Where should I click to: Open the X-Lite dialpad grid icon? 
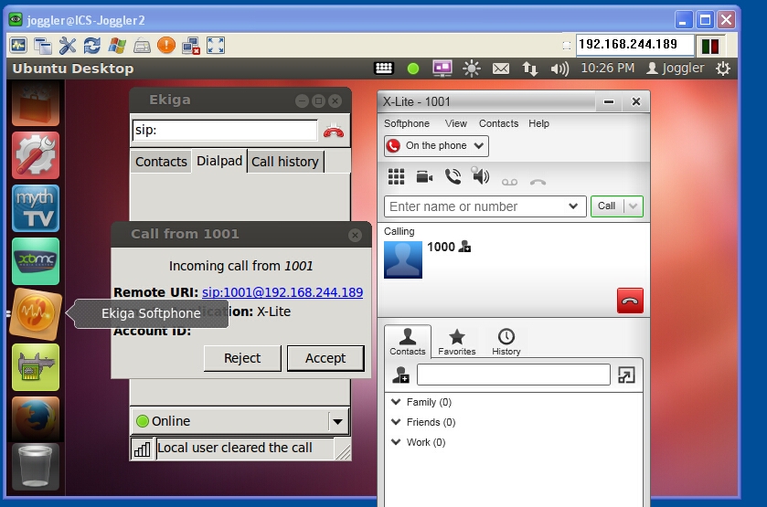pos(396,176)
